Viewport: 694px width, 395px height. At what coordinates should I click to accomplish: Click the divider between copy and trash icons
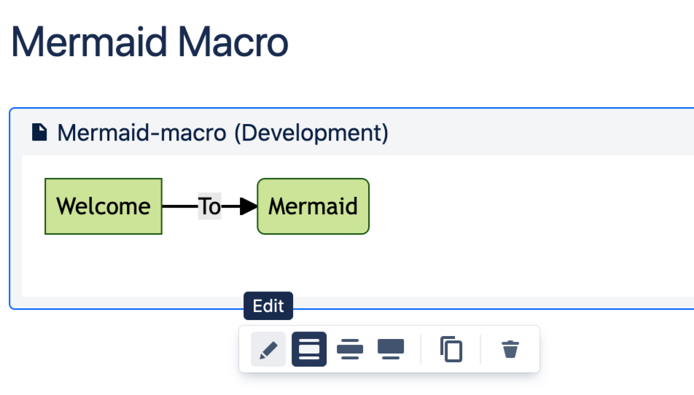pos(481,350)
